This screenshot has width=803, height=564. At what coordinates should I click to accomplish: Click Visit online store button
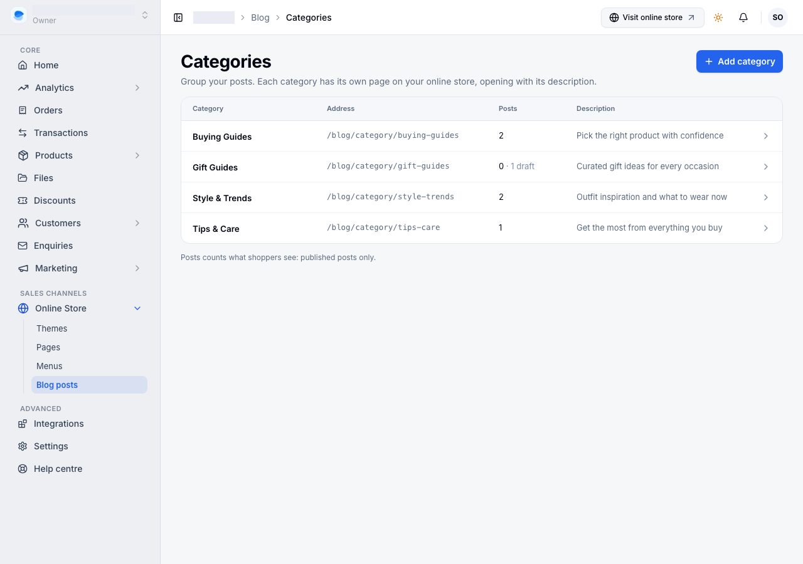[x=652, y=18]
